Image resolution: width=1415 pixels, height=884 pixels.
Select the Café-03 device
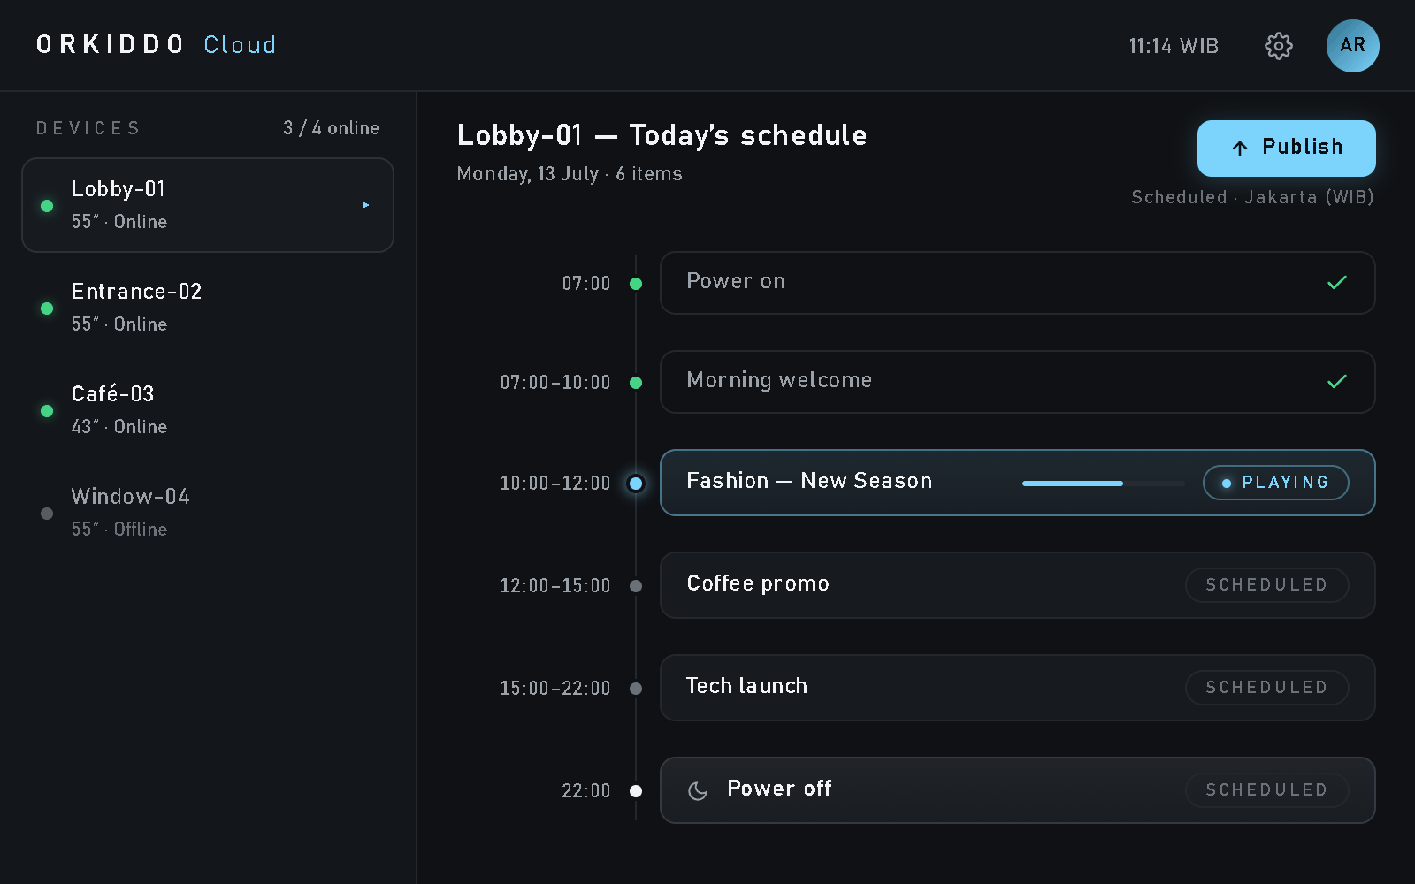click(x=208, y=410)
